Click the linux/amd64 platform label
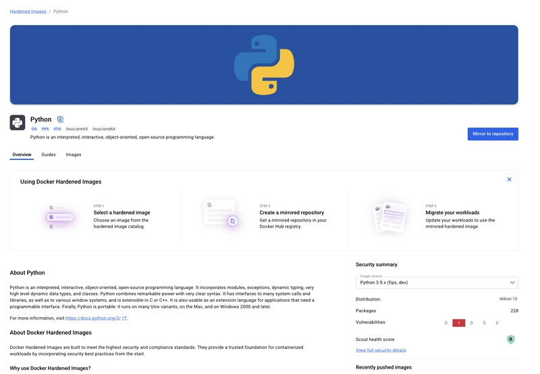This screenshot has width=540, height=374. click(x=104, y=129)
